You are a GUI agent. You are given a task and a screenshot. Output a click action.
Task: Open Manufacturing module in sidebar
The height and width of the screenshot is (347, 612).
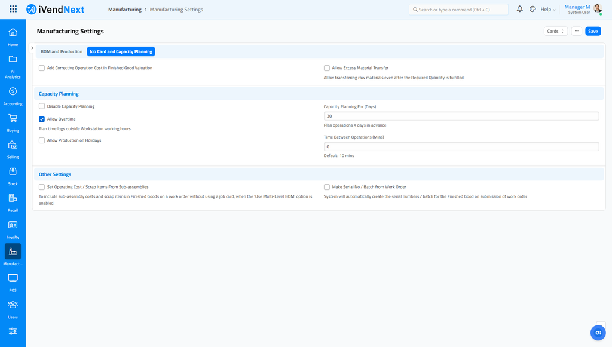tap(13, 255)
